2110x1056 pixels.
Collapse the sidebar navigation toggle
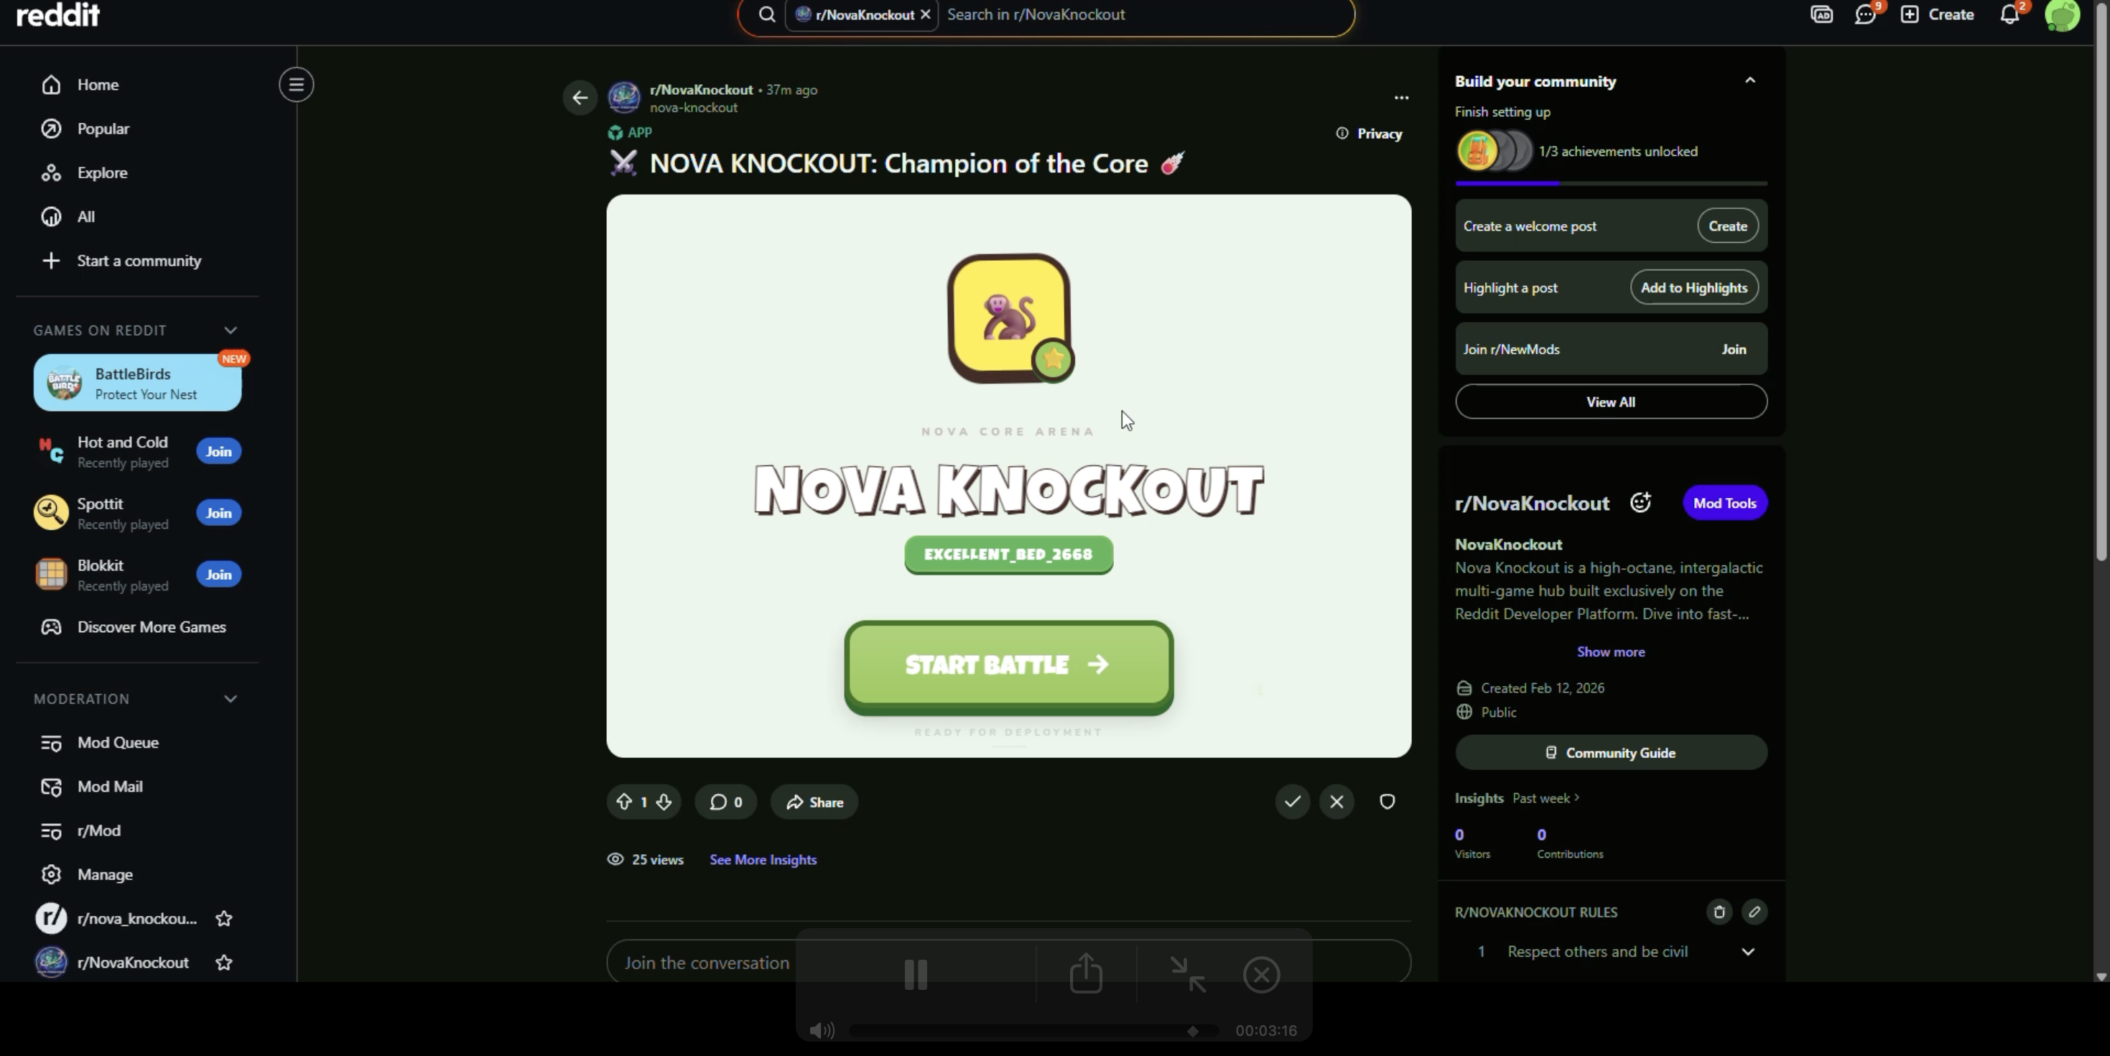pyautogui.click(x=296, y=84)
